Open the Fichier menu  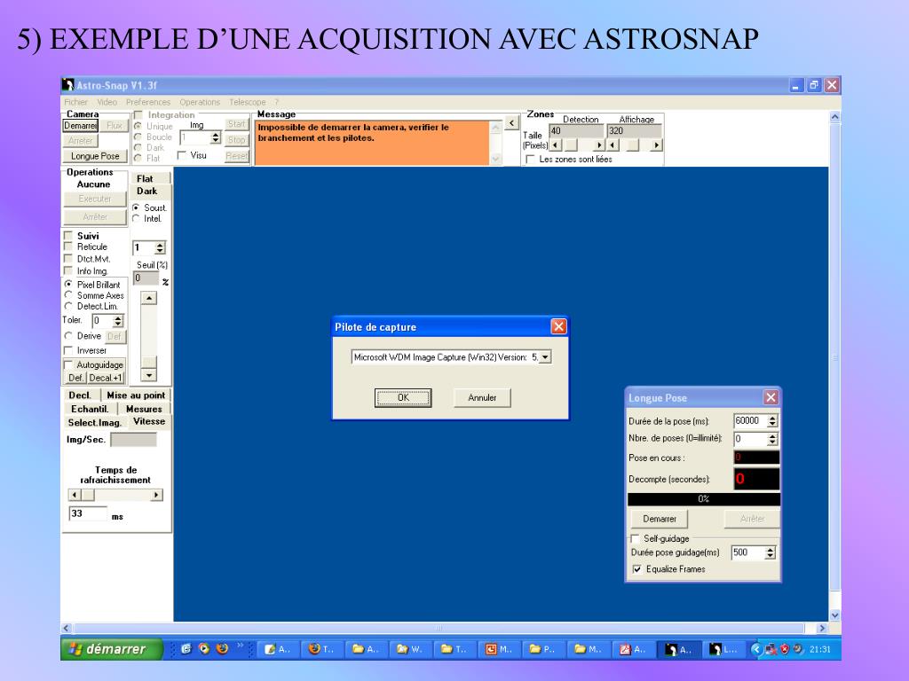coord(76,102)
